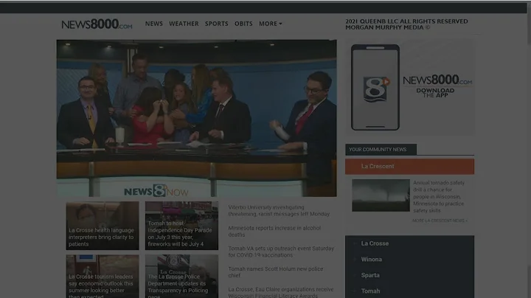This screenshot has height=298, width=531.
Task: Open More La Crescent News link
Action: tap(440, 221)
